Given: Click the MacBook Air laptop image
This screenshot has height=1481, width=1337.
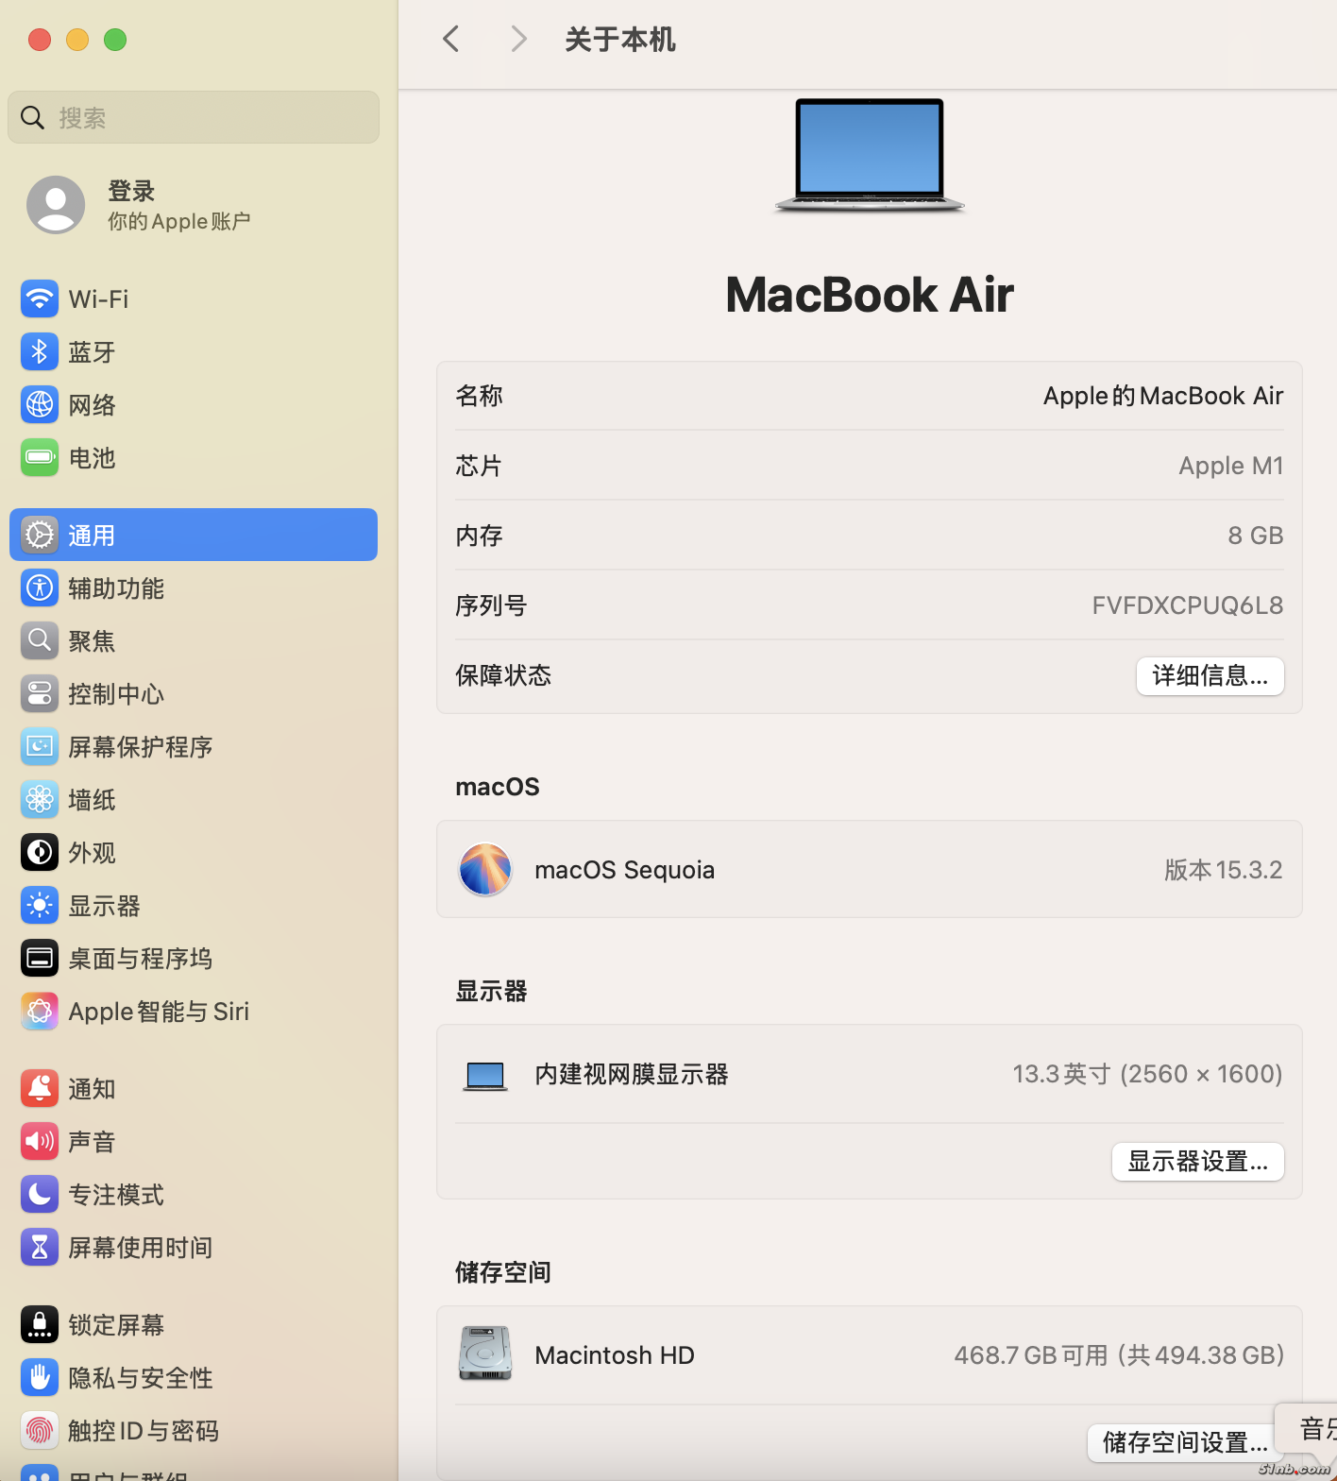Looking at the screenshot, I should (x=870, y=156).
